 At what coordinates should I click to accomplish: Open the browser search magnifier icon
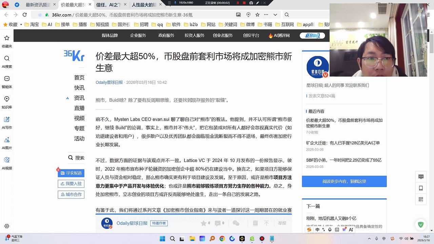pyautogui.click(x=287, y=15)
